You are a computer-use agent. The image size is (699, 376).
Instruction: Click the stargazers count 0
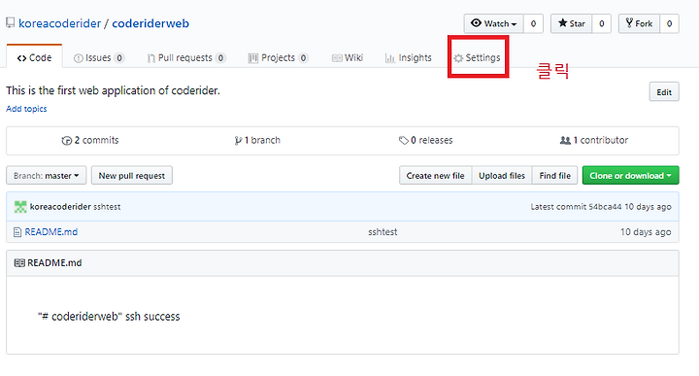(x=601, y=23)
